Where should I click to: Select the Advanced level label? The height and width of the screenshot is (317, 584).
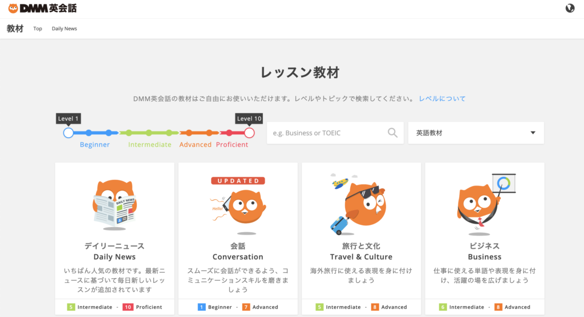(195, 145)
